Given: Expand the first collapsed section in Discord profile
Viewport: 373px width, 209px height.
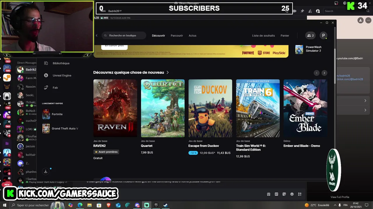Looking at the screenshot, I should point(365,101).
